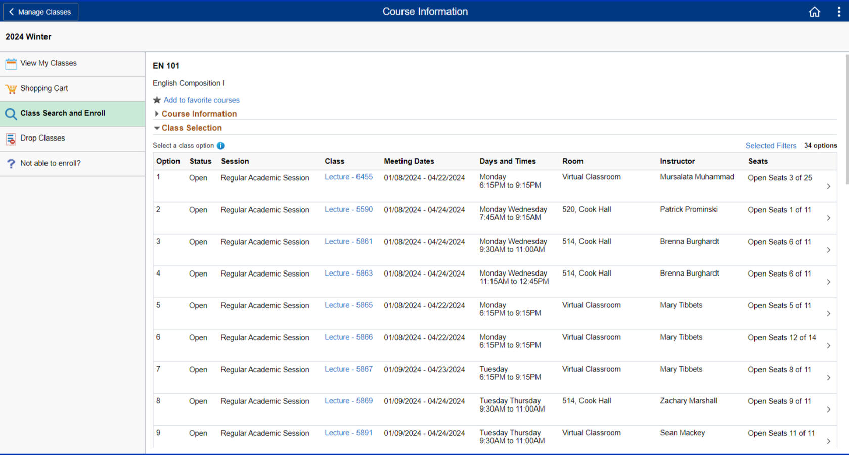
Task: Go back using Manage Classes button
Action: click(40, 12)
